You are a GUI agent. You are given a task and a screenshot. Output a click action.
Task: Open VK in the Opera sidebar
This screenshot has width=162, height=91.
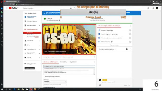click(x=2, y=16)
